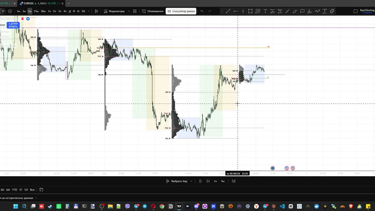Select the long position tool

[272, 11]
